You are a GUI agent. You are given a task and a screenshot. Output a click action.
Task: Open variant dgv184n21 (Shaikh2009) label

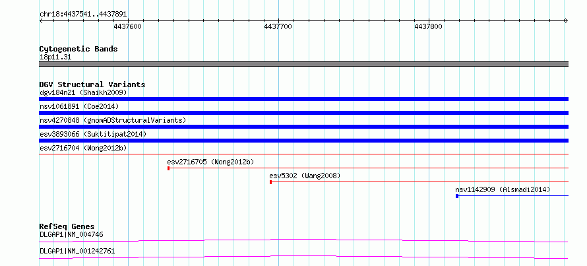[x=83, y=92]
